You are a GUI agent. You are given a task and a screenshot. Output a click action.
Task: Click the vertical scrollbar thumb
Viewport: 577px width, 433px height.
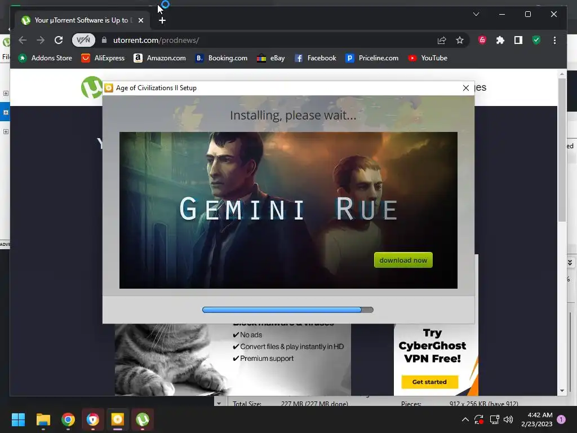coord(562,149)
